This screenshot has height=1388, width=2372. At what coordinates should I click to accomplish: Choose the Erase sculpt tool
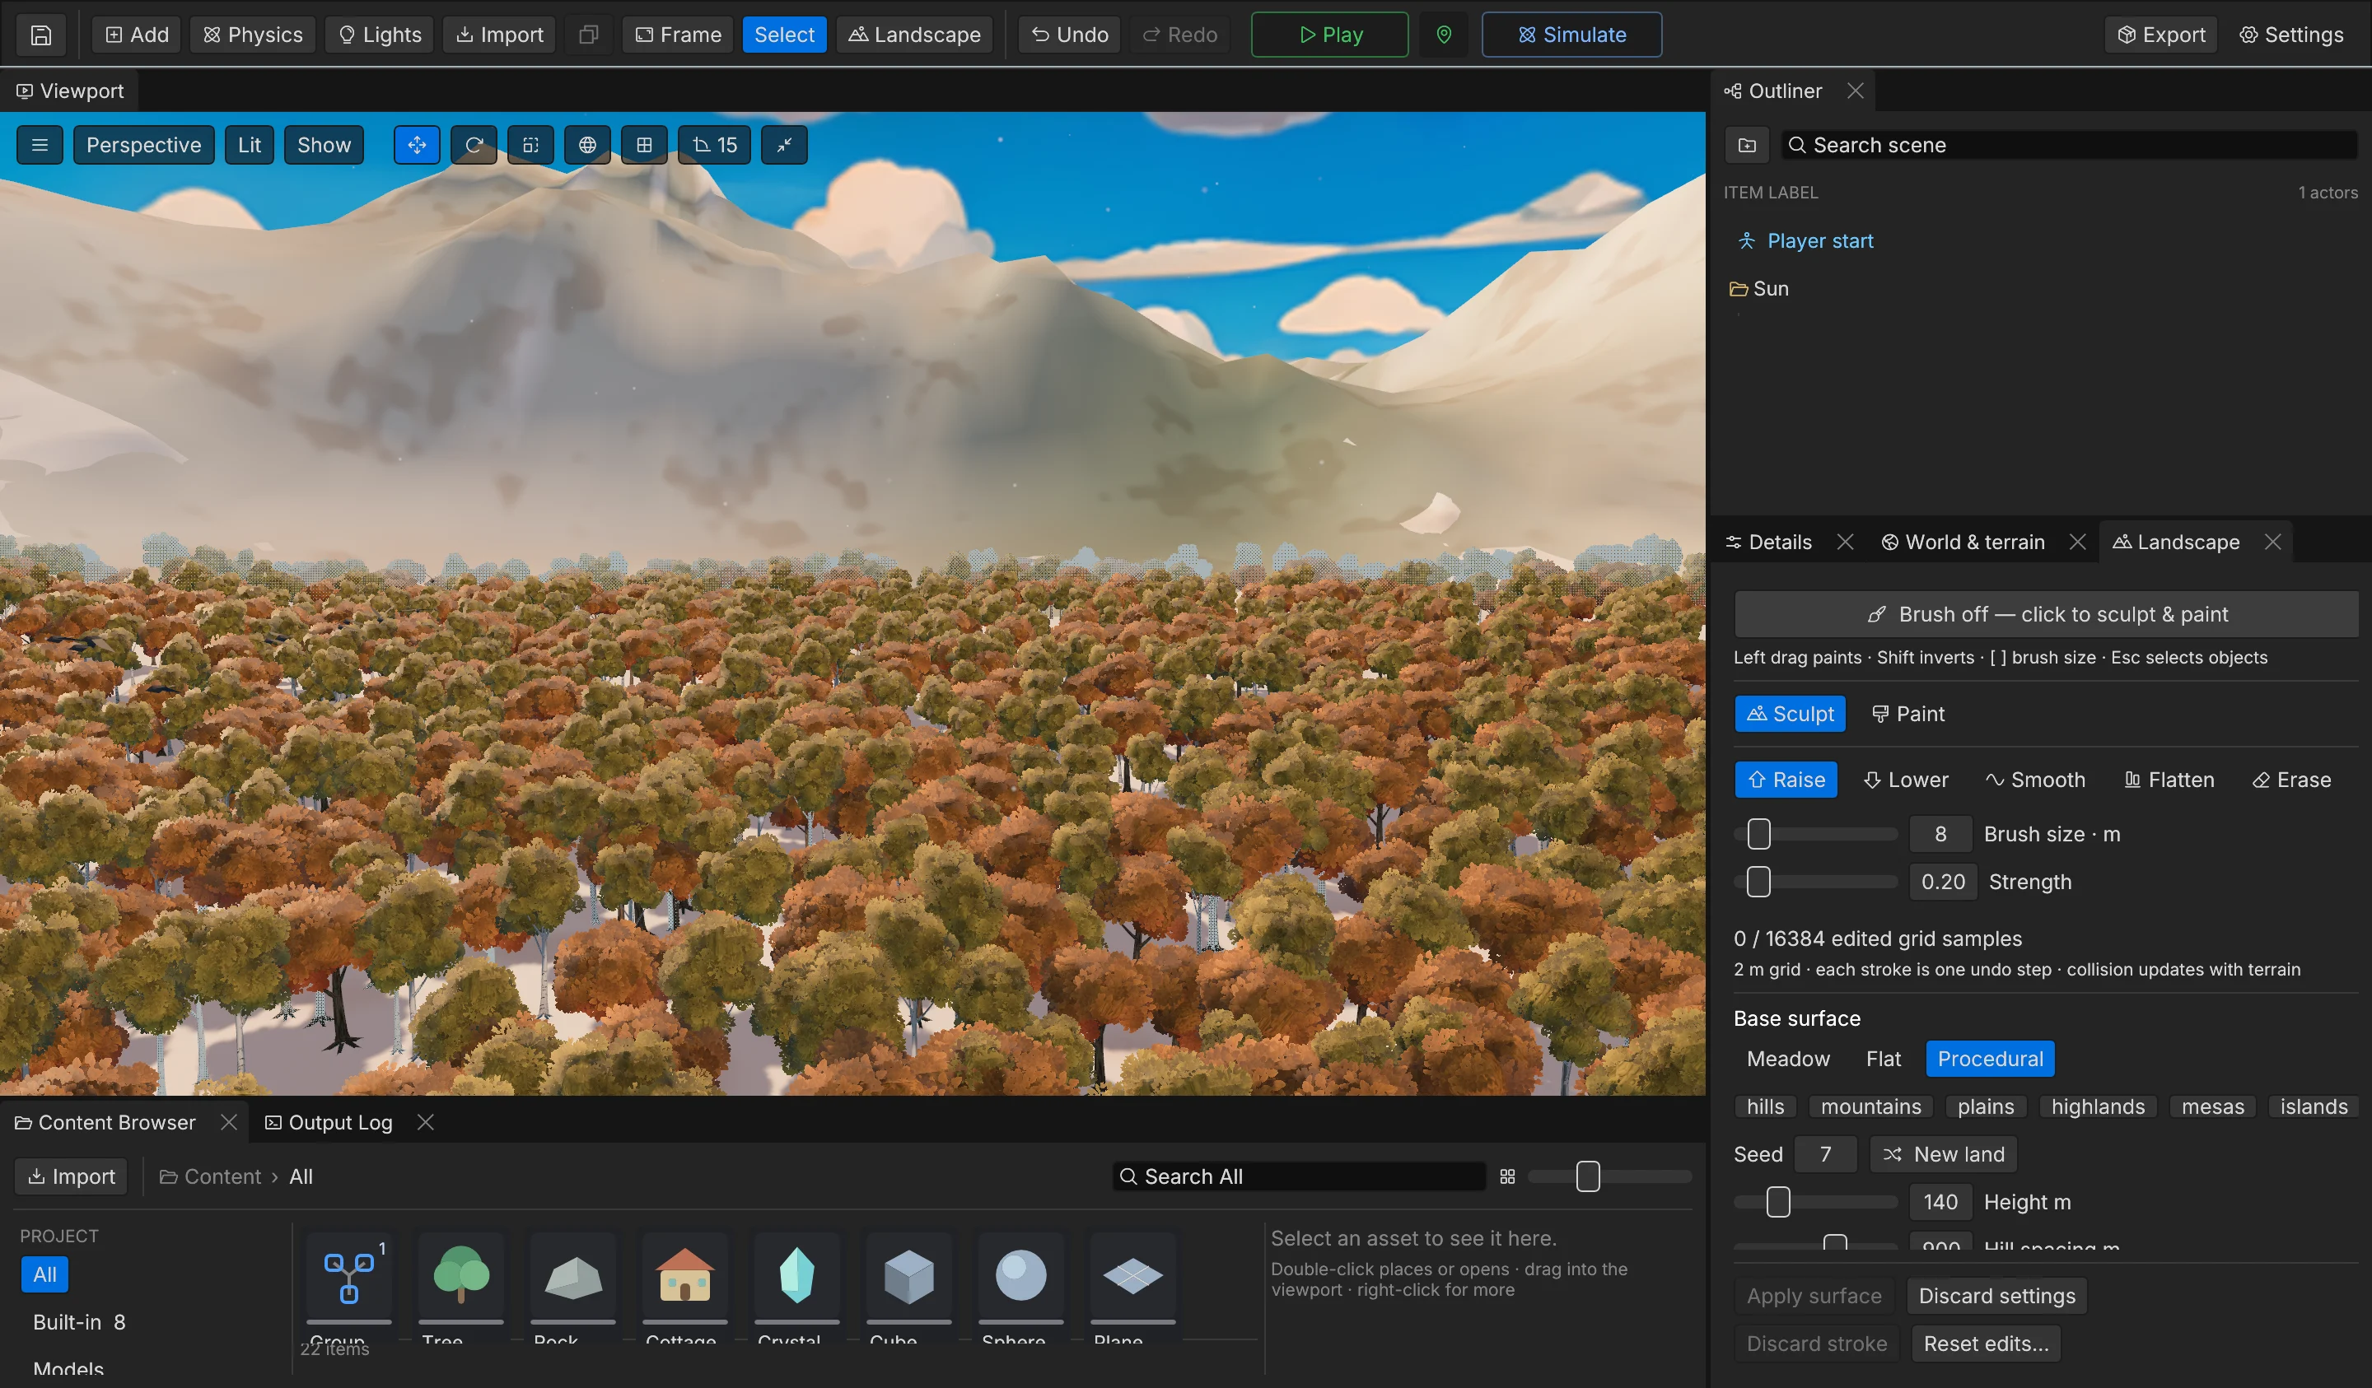coord(2291,780)
